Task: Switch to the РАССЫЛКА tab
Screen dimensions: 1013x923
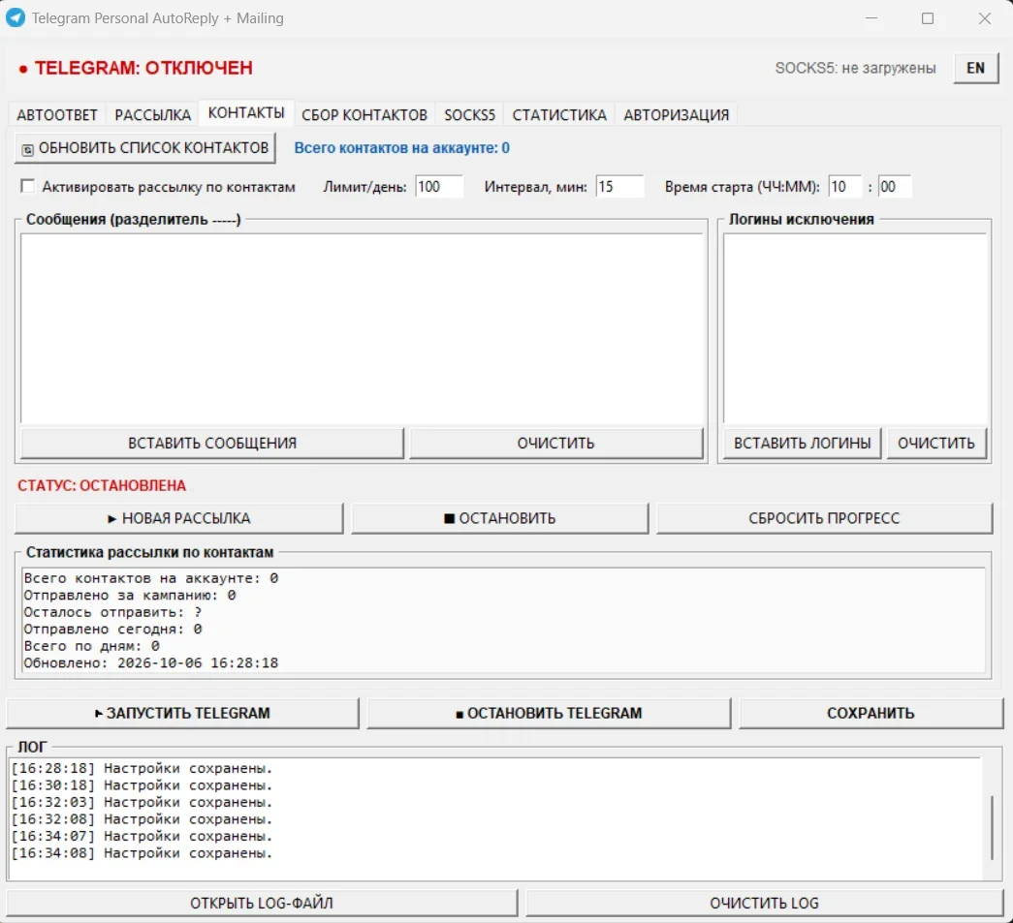Action: pos(152,115)
